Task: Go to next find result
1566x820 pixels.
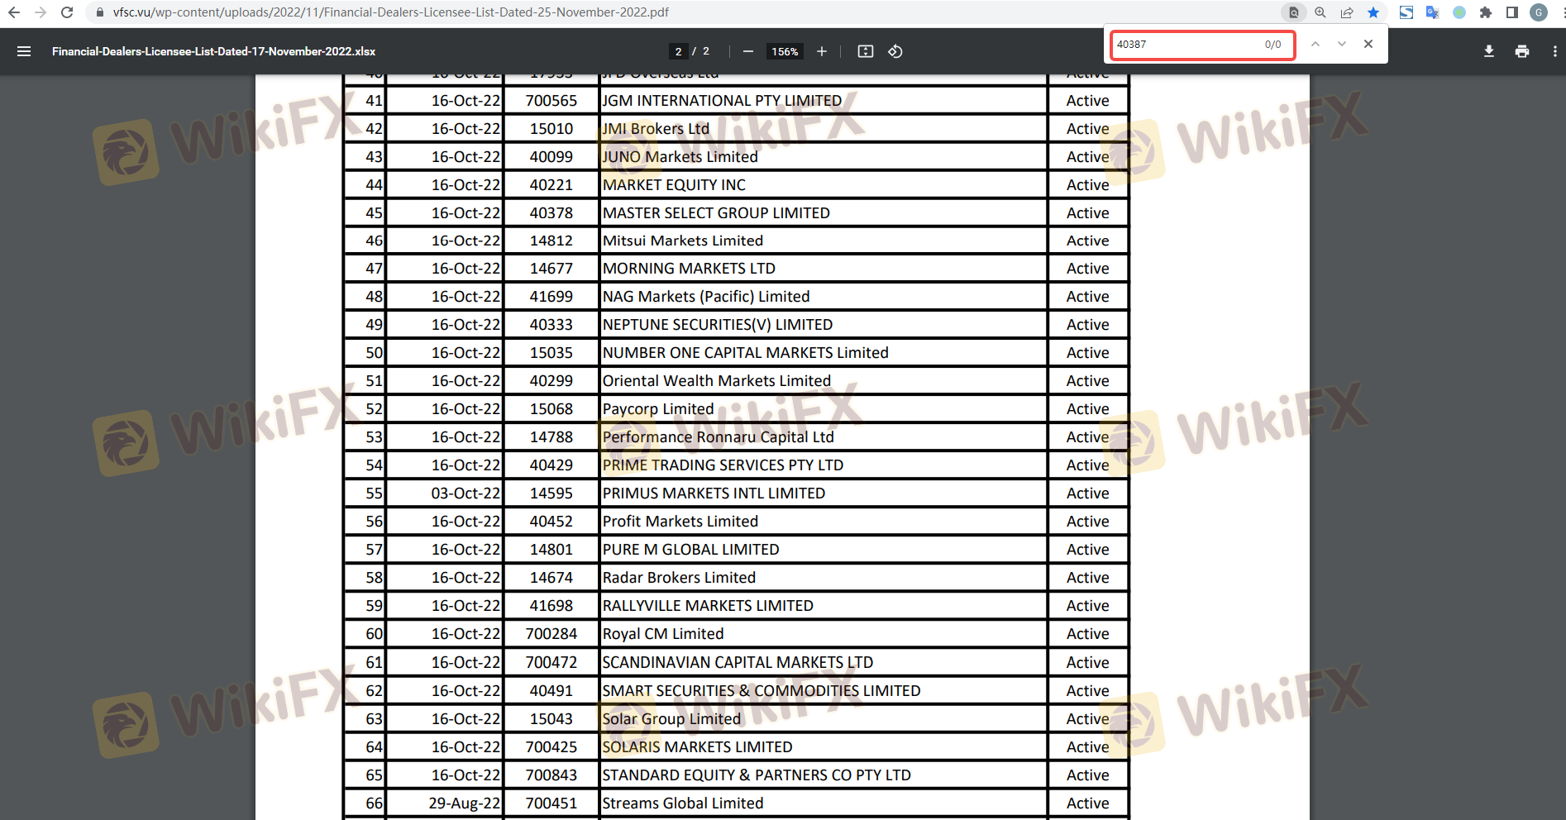Action: coord(1342,44)
